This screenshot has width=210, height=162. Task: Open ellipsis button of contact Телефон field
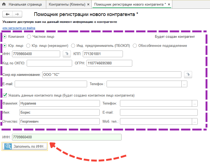point(195,103)
